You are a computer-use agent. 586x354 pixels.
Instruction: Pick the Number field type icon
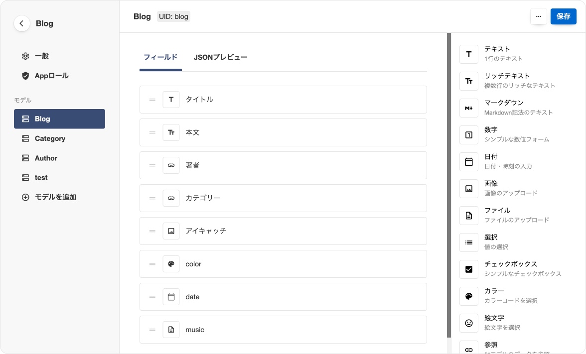coord(468,135)
